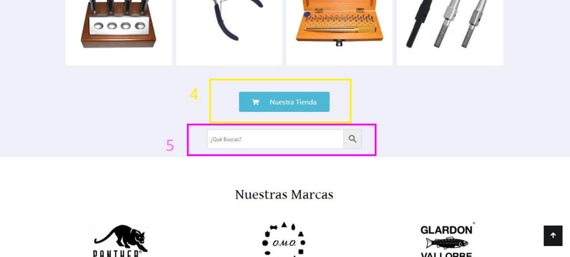Click the Nuestra Tienda text label

(x=293, y=102)
